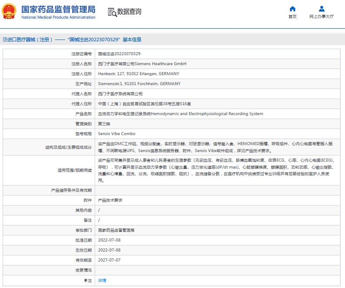Click the 网上办事大厅 user icon
Image resolution: width=345 pixels, height=288 pixels.
click(322, 9)
